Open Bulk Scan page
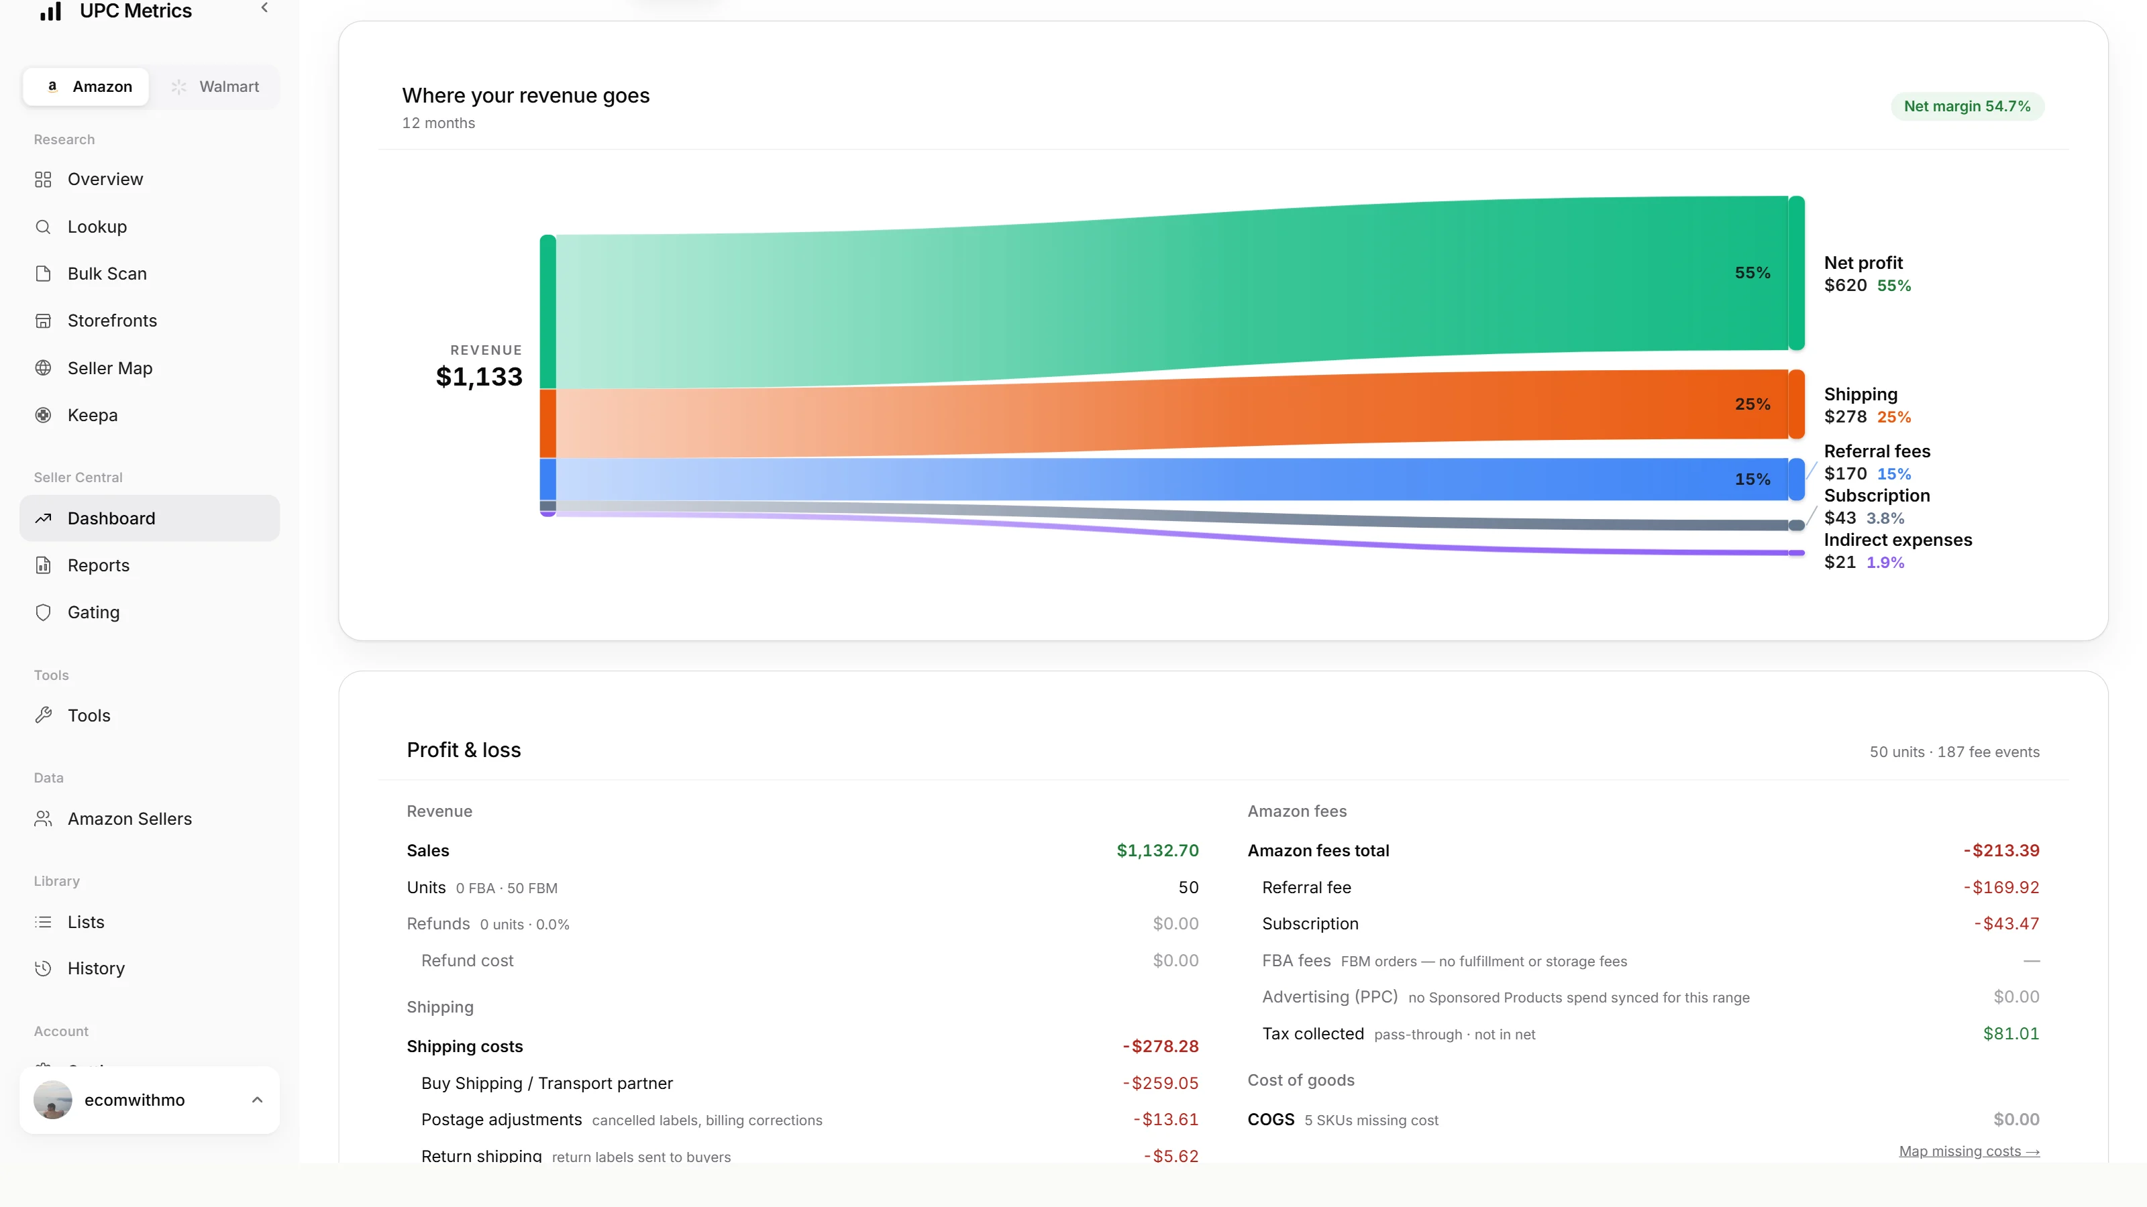Viewport: 2147px width, 1207px height. coord(149,273)
